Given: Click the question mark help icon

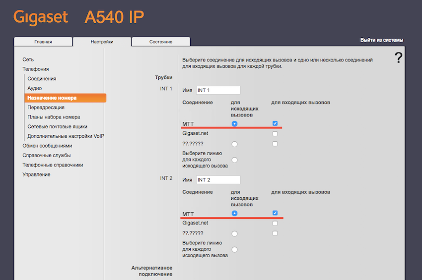Looking at the screenshot, I should 398,58.
